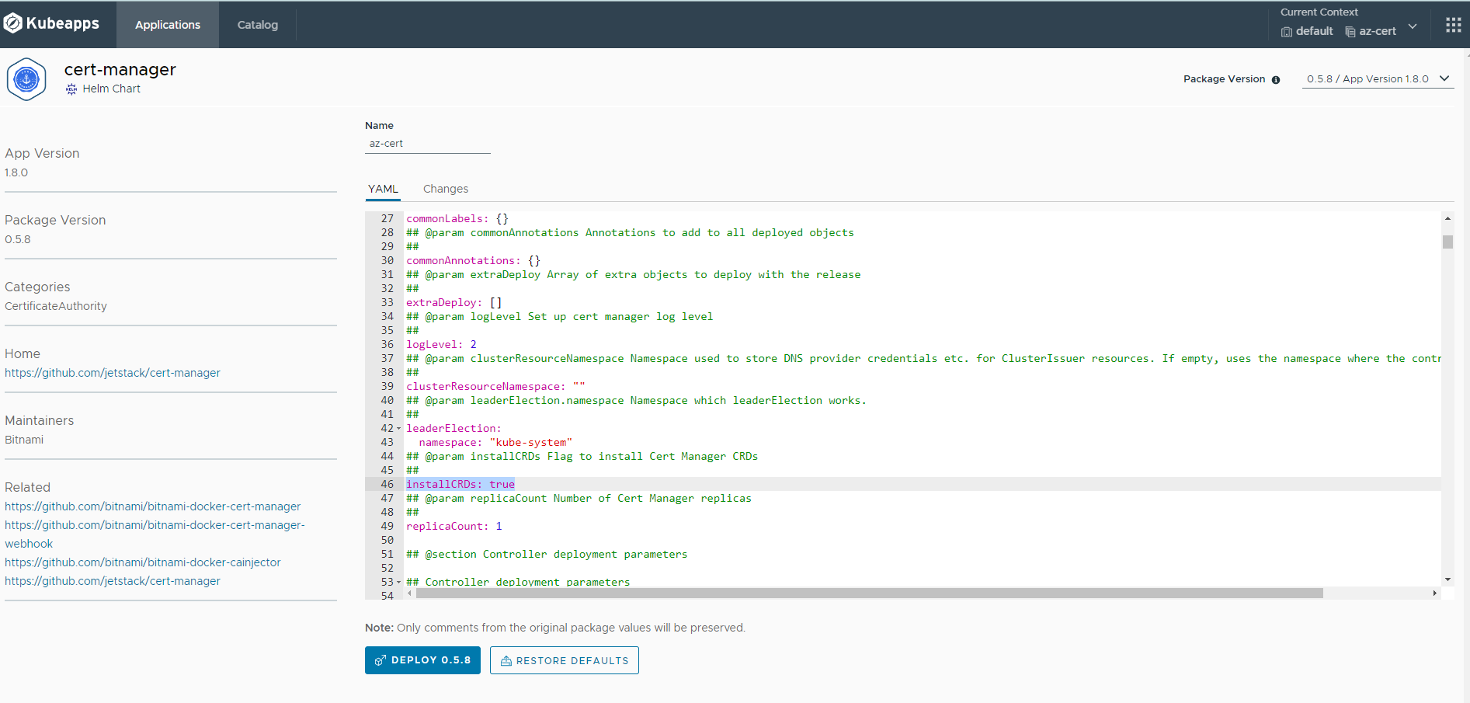Click the ## @section Controller deployment parameters line
This screenshot has width=1470, height=703.
click(547, 554)
